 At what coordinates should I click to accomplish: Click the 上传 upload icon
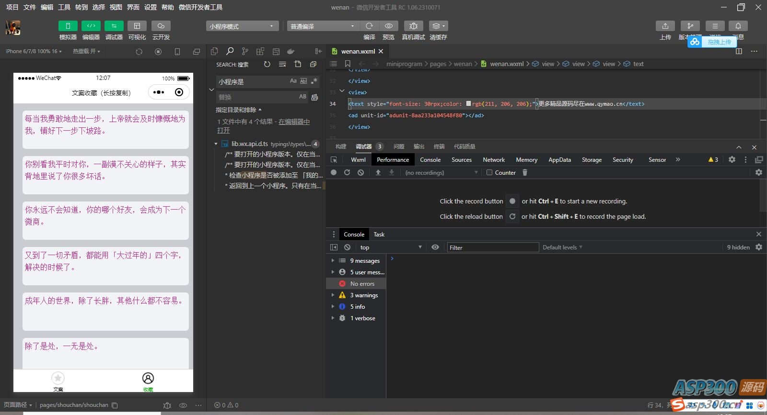click(x=665, y=26)
